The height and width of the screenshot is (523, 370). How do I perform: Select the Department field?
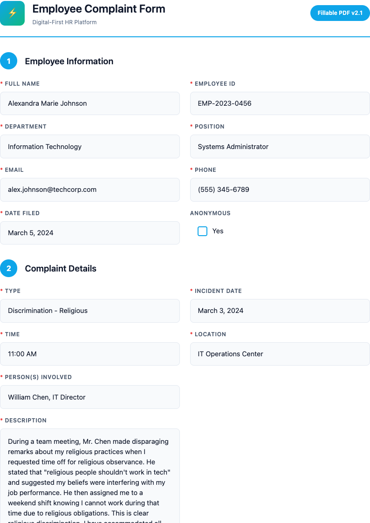click(90, 147)
